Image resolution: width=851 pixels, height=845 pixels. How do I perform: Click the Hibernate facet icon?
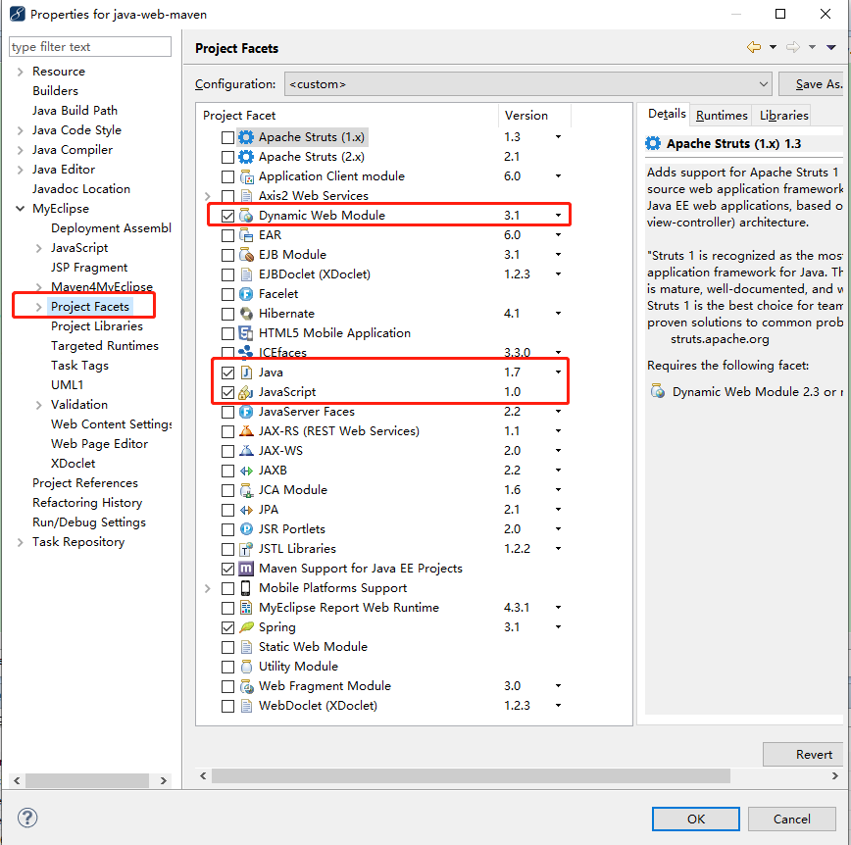pyautogui.click(x=246, y=314)
